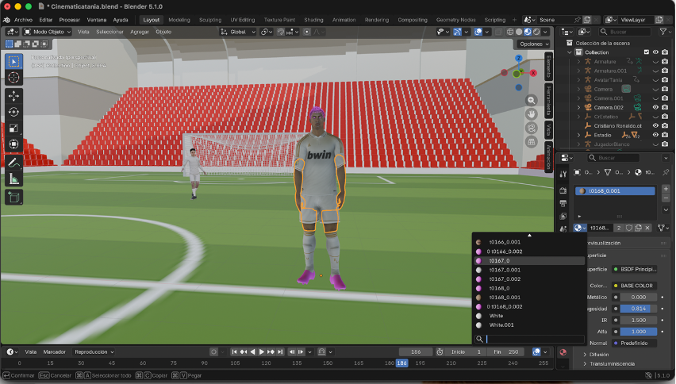676x384 pixels.
Task: Choose t0167_0.002 material from the list
Action: tap(505, 279)
